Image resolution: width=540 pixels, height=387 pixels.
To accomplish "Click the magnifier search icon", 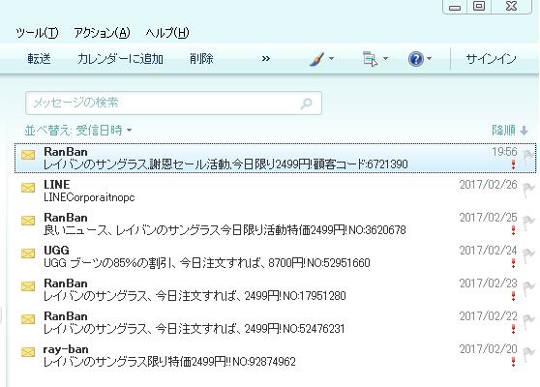I will (x=306, y=103).
